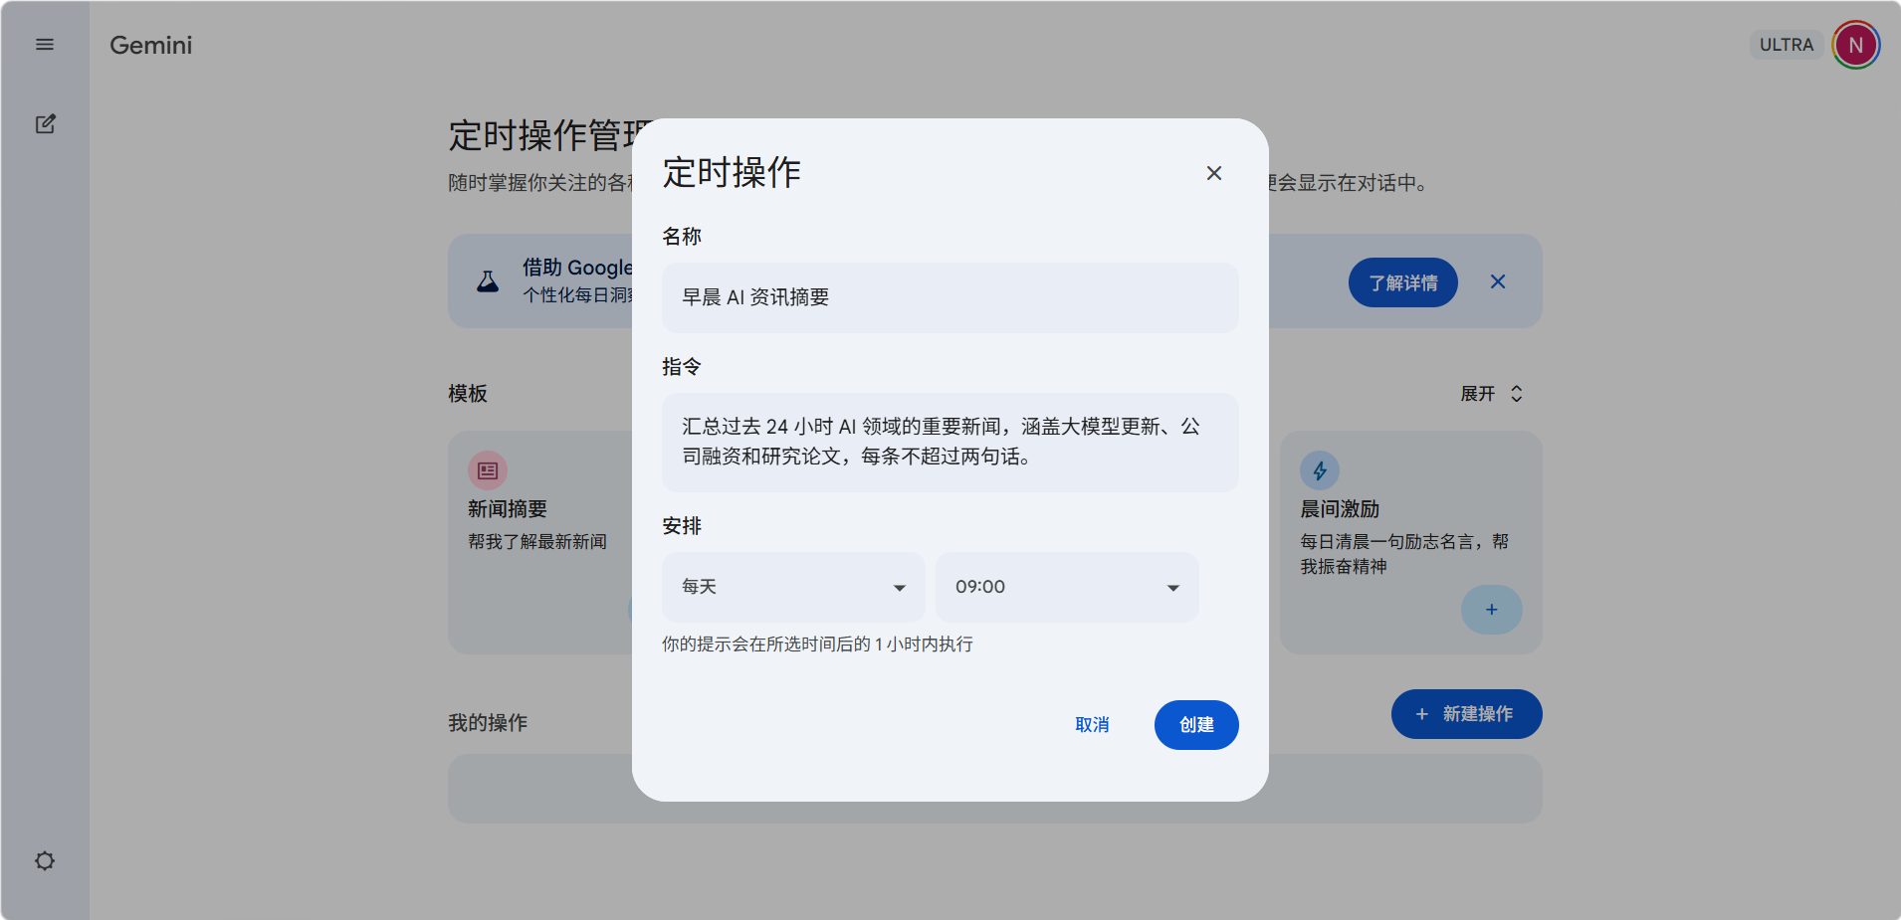Screen dimensions: 1901x920
Task: Click the 我的操作 section heading
Action: tap(488, 723)
